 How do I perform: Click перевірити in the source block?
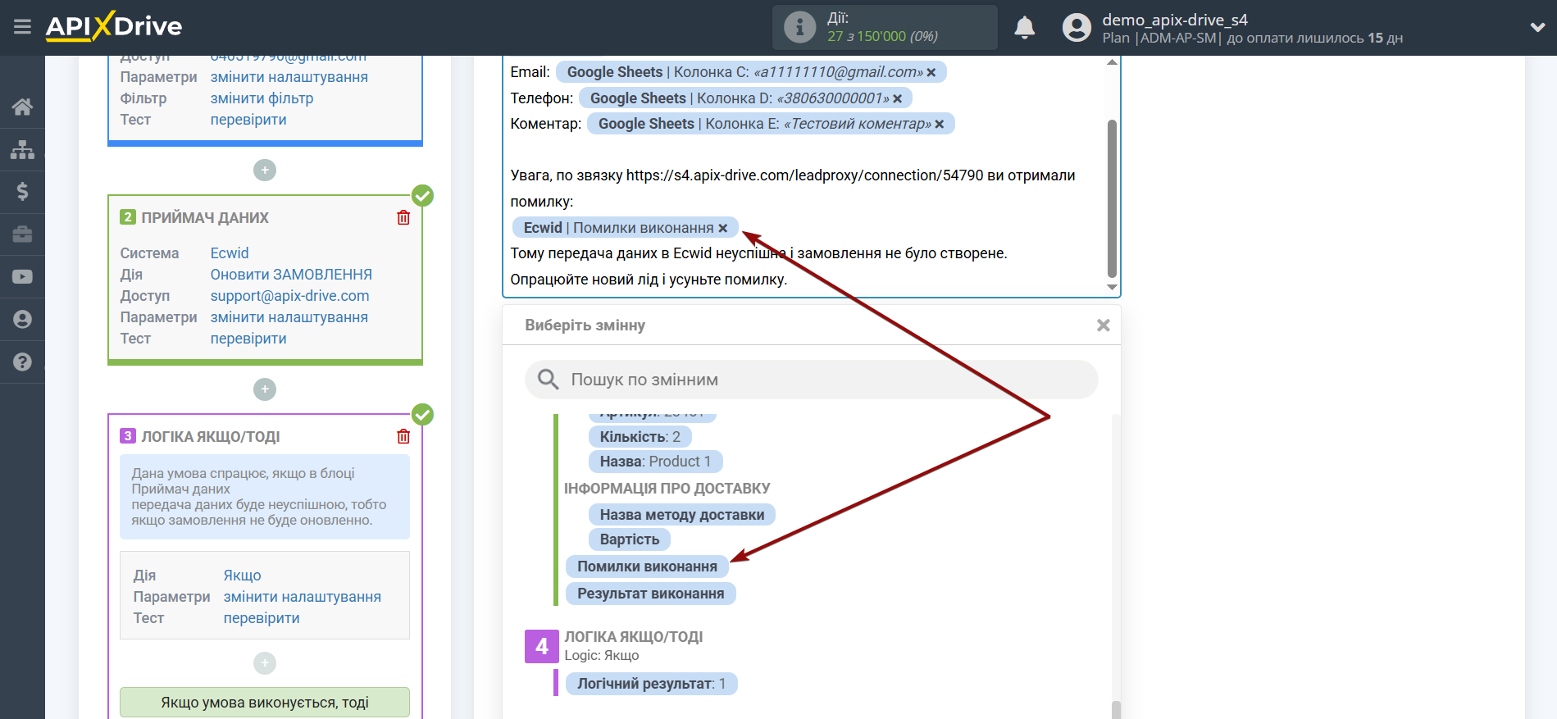[x=248, y=120]
